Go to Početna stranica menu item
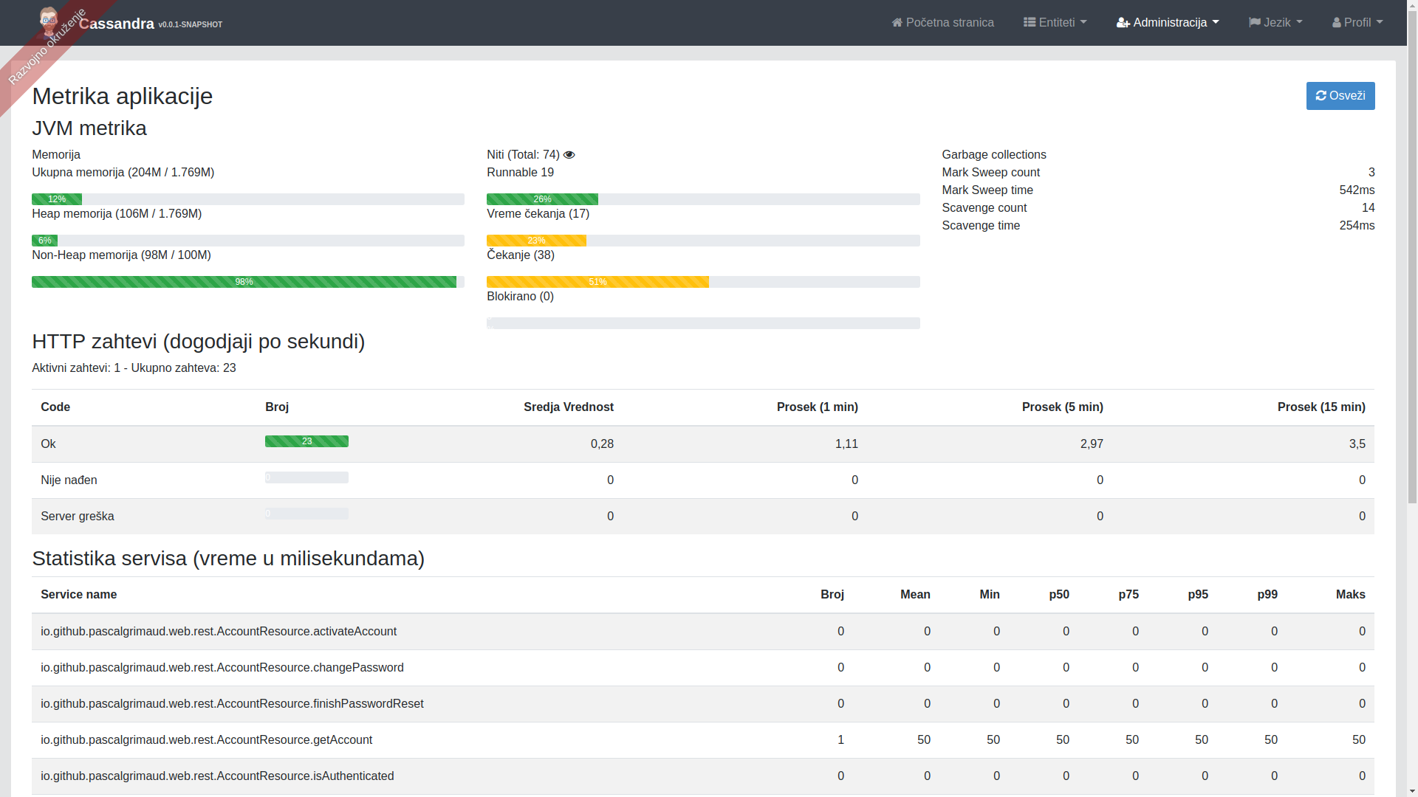The image size is (1418, 797). click(x=949, y=23)
